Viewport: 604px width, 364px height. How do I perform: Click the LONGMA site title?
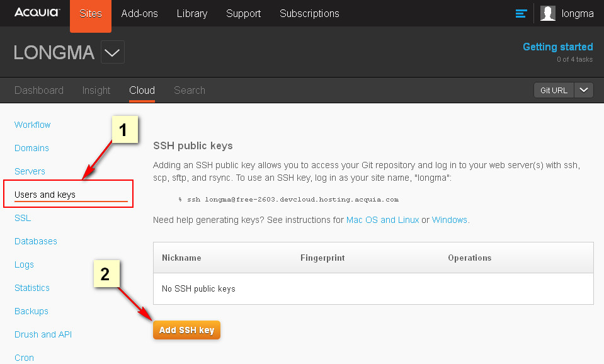tap(54, 52)
